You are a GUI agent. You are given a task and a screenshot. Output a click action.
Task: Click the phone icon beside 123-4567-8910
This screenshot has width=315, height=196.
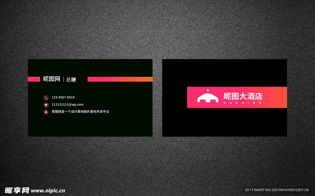[x=46, y=98]
